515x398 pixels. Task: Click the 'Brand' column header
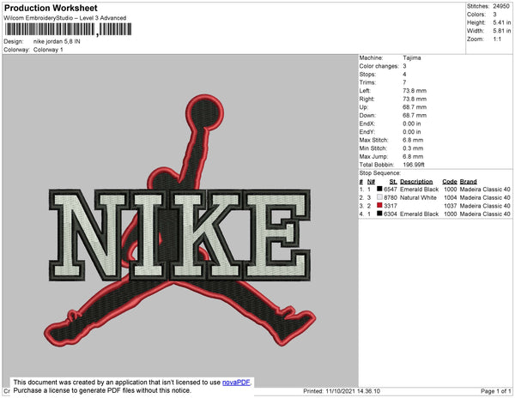[x=468, y=182]
